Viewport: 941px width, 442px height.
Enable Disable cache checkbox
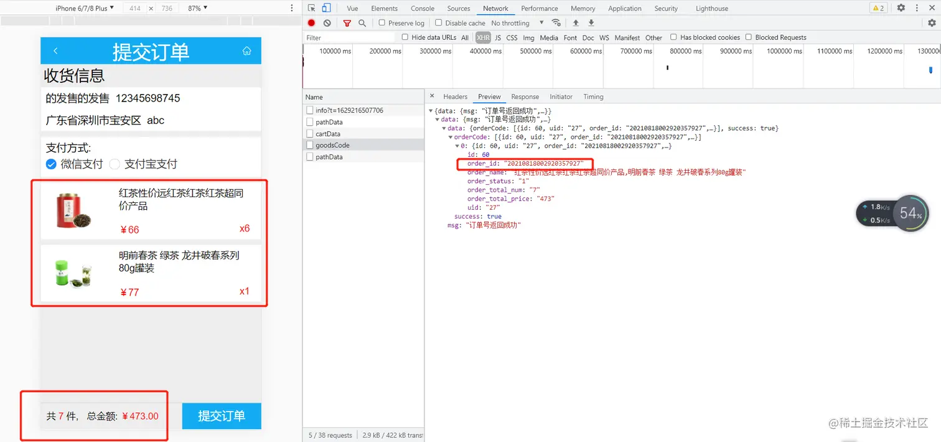click(439, 23)
